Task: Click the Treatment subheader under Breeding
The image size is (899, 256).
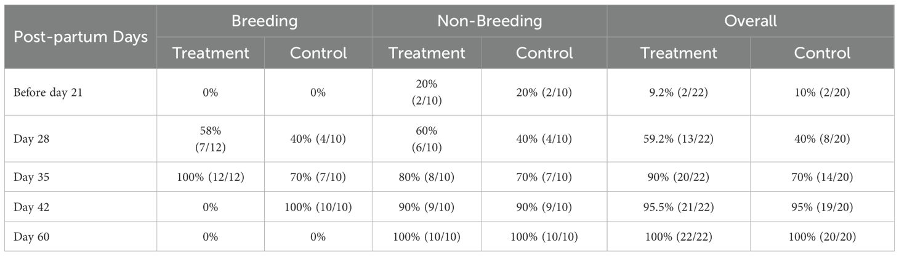Action: (x=211, y=53)
